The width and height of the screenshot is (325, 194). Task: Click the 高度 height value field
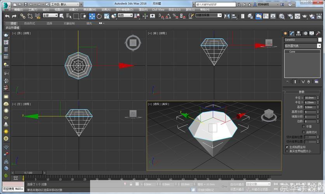point(310,107)
